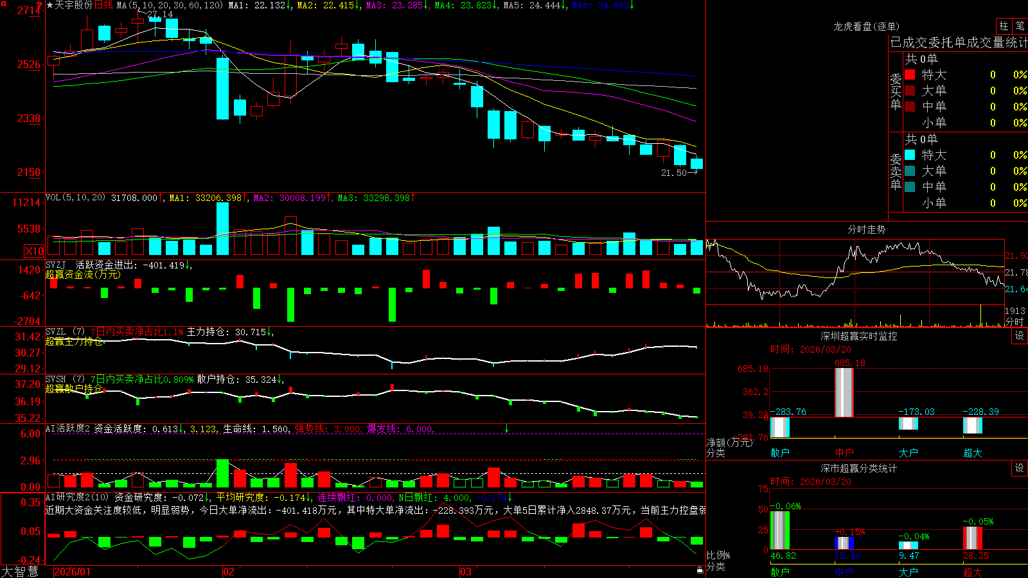This screenshot has height=578, width=1028.
Task: Click the VOL(5,10,20) indicator label
Action: pos(75,197)
